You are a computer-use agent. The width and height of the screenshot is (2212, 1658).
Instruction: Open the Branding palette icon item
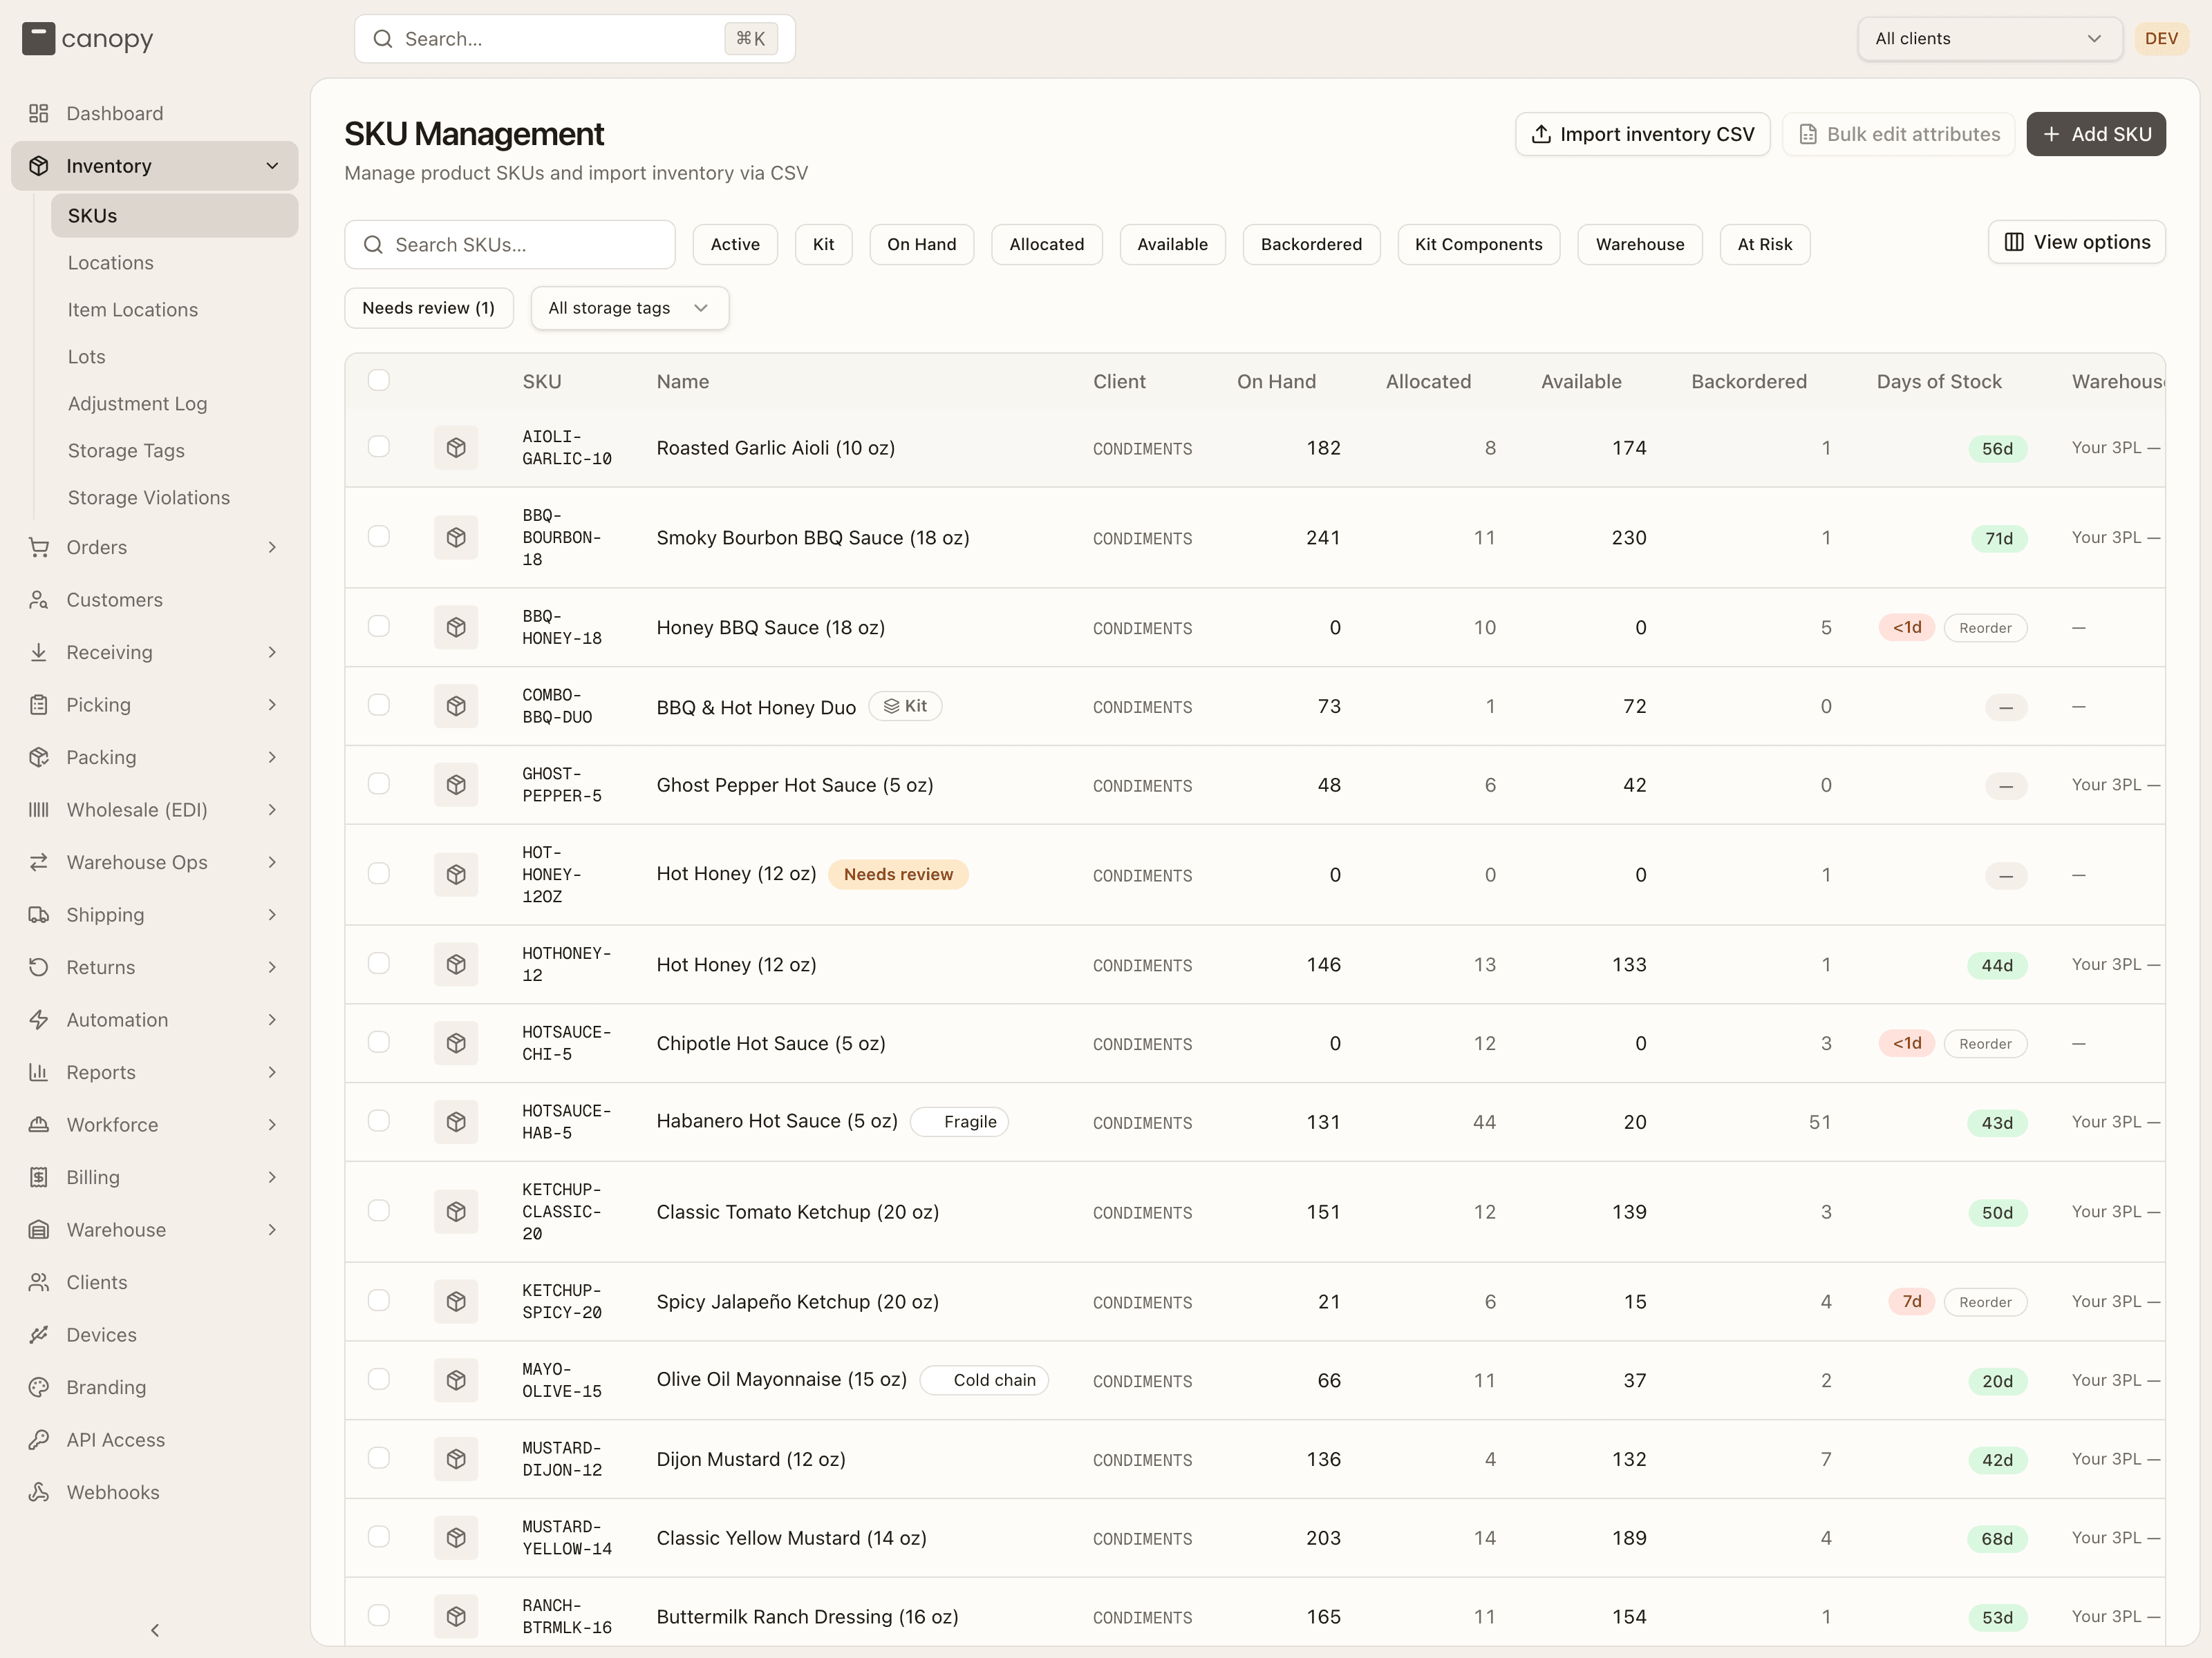click(39, 1387)
